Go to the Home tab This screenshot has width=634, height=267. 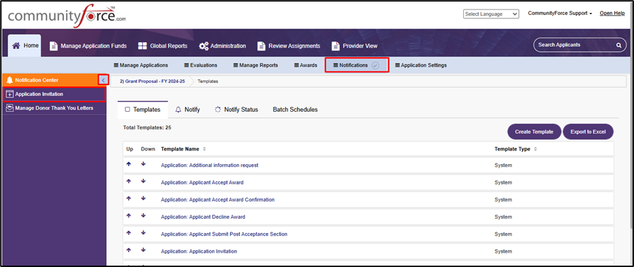[x=25, y=46]
